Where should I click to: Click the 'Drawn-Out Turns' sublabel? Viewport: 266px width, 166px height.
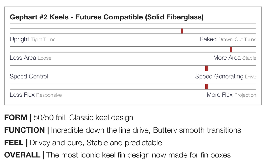tap(237, 40)
